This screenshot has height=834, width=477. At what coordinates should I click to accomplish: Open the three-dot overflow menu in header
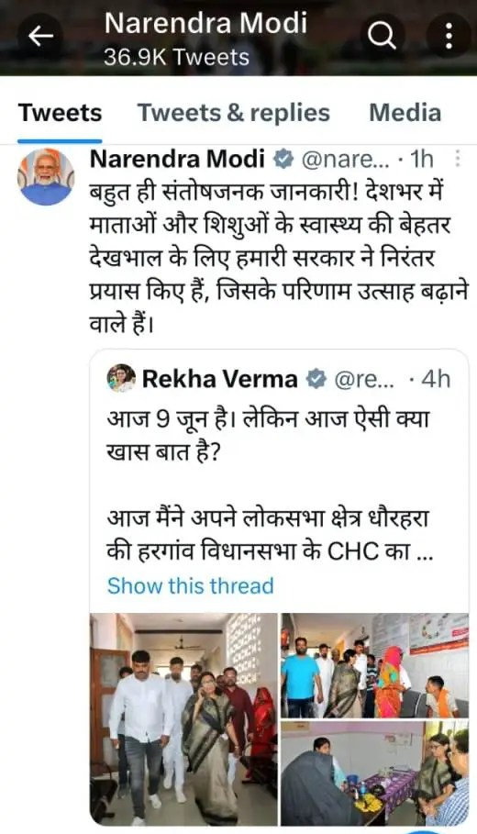[x=449, y=36]
